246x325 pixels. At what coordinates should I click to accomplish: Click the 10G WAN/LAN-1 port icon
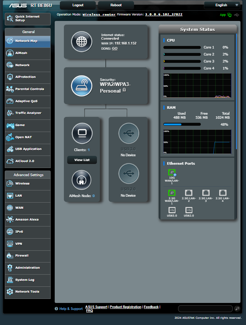171,172
